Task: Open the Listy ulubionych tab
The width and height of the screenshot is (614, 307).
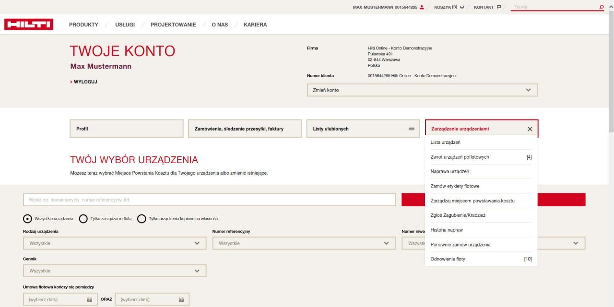Action: point(364,129)
